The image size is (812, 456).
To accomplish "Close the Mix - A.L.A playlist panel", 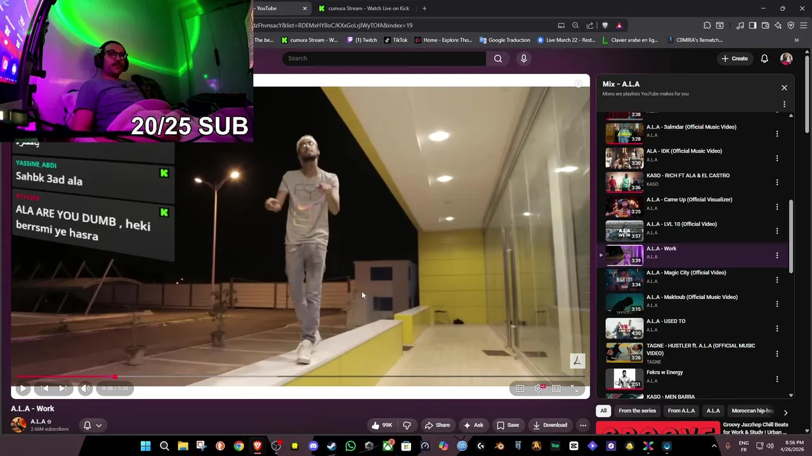I will (x=784, y=87).
